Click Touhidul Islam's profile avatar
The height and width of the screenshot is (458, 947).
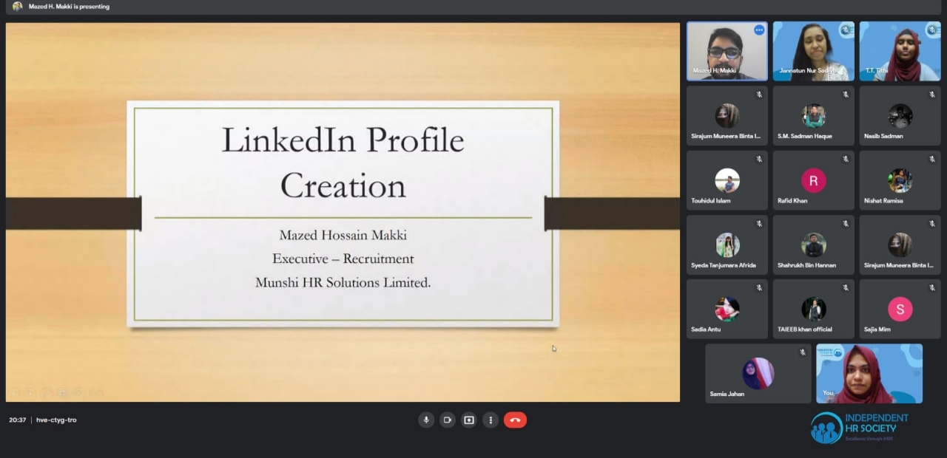727,180
